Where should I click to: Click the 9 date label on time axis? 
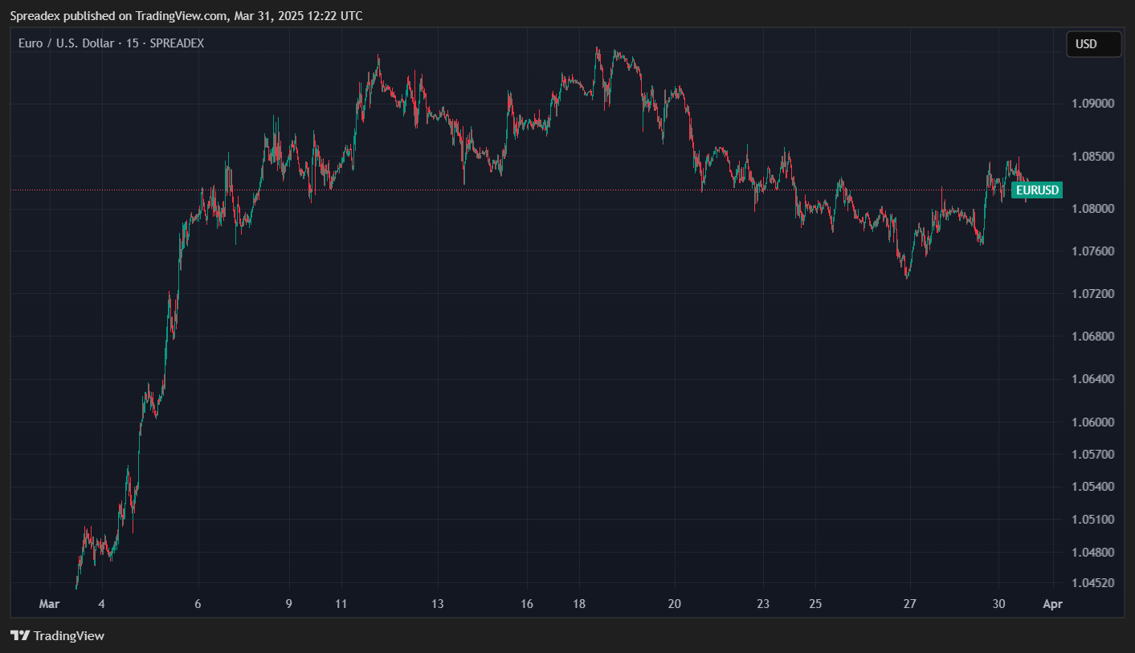(288, 604)
